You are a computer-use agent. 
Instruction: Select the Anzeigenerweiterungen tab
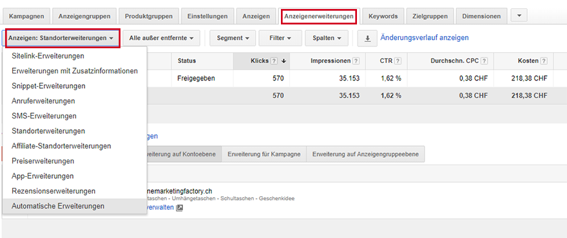319,16
